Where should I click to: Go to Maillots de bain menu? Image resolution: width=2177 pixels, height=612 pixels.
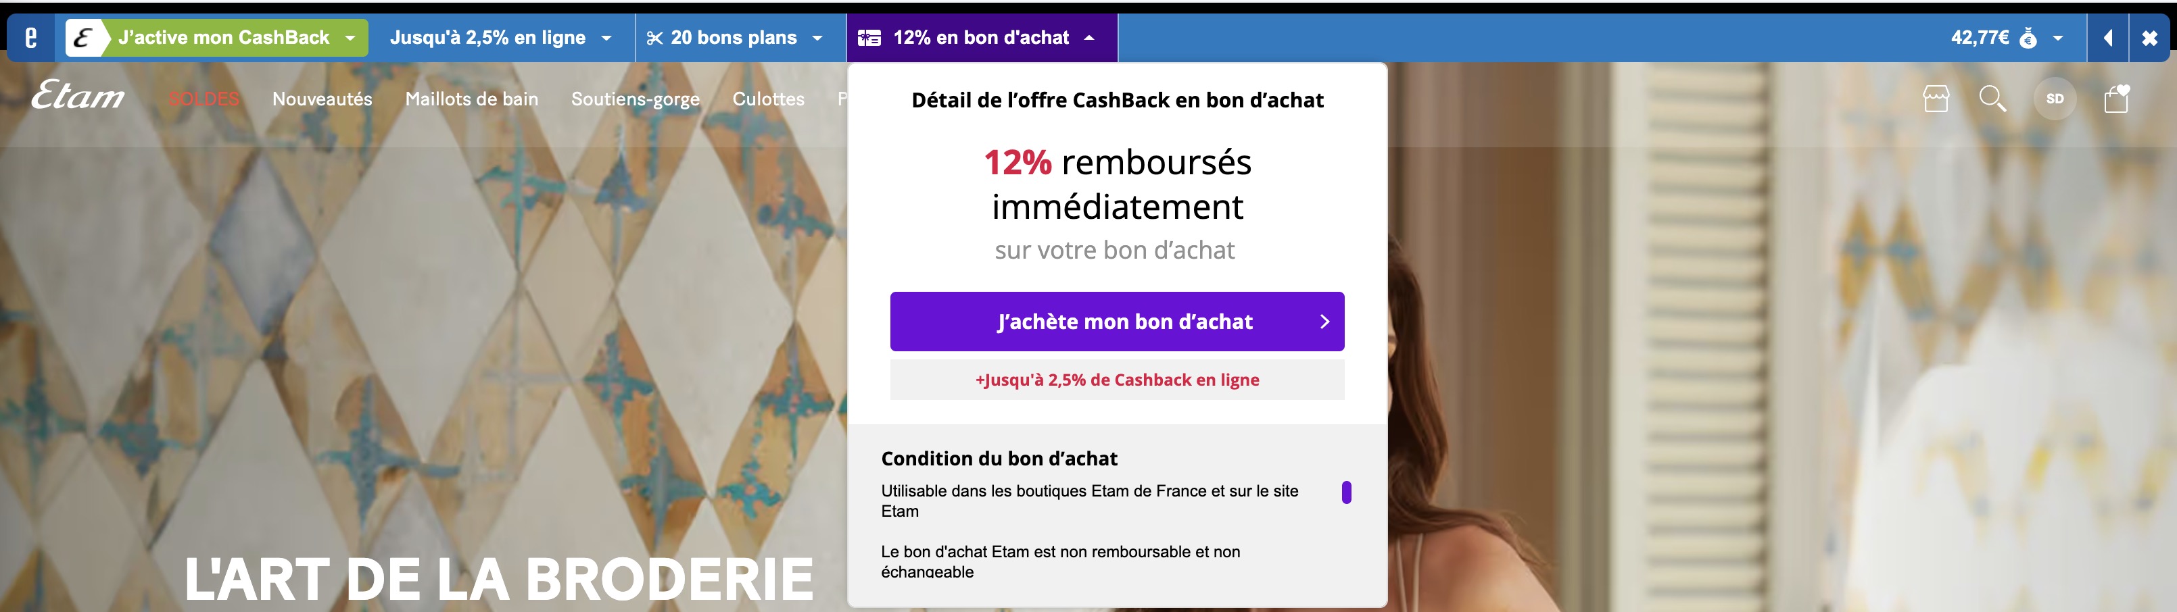click(472, 99)
